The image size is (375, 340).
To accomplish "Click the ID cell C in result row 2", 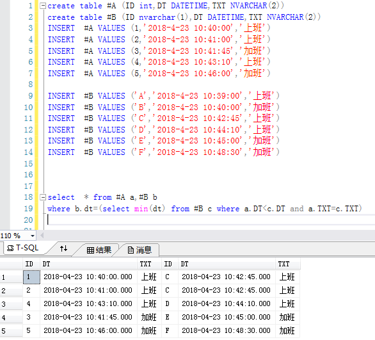I will click(x=170, y=291).
